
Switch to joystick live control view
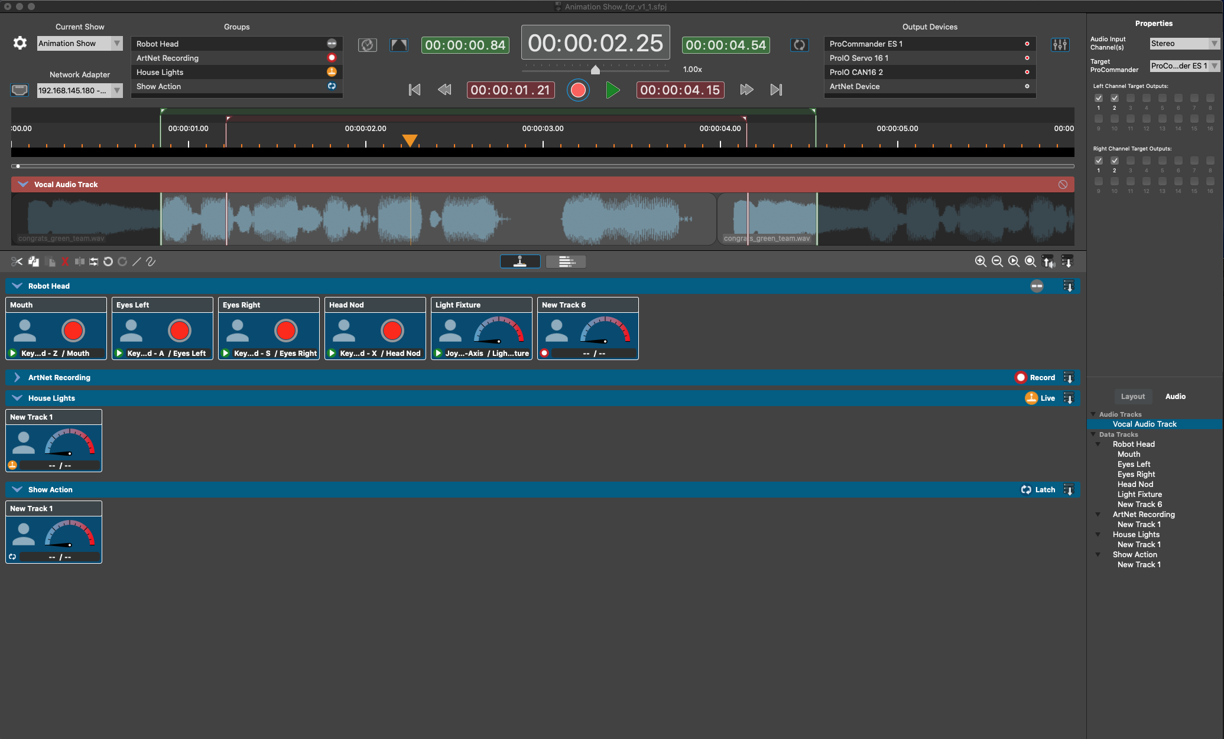(520, 261)
